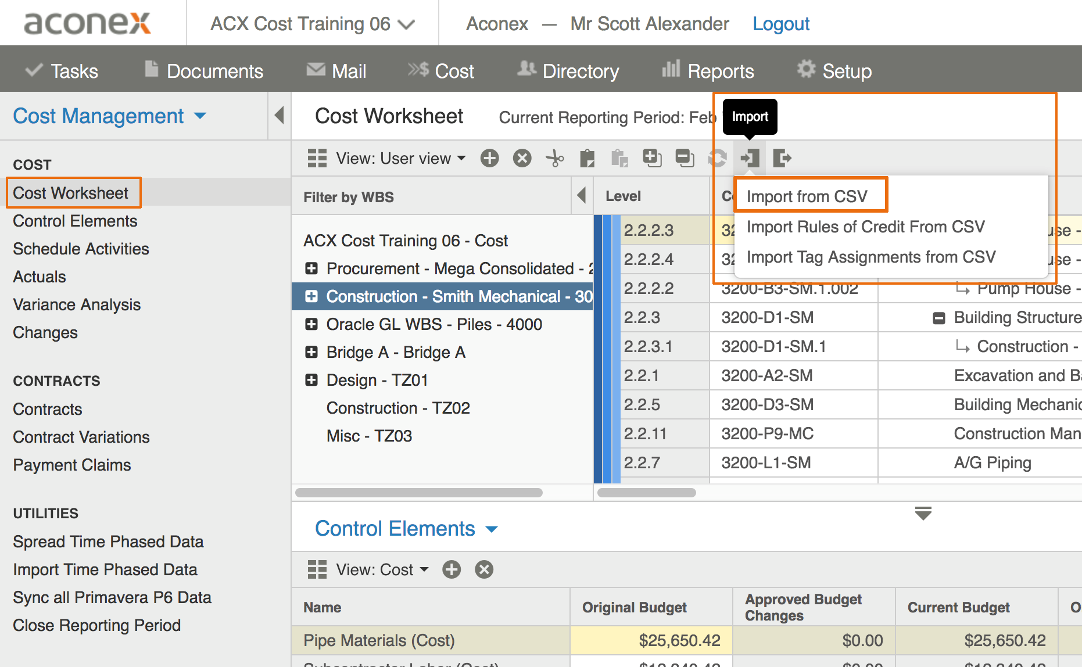Open Changes in sidebar
Viewport: 1082px width, 667px height.
pos(45,332)
